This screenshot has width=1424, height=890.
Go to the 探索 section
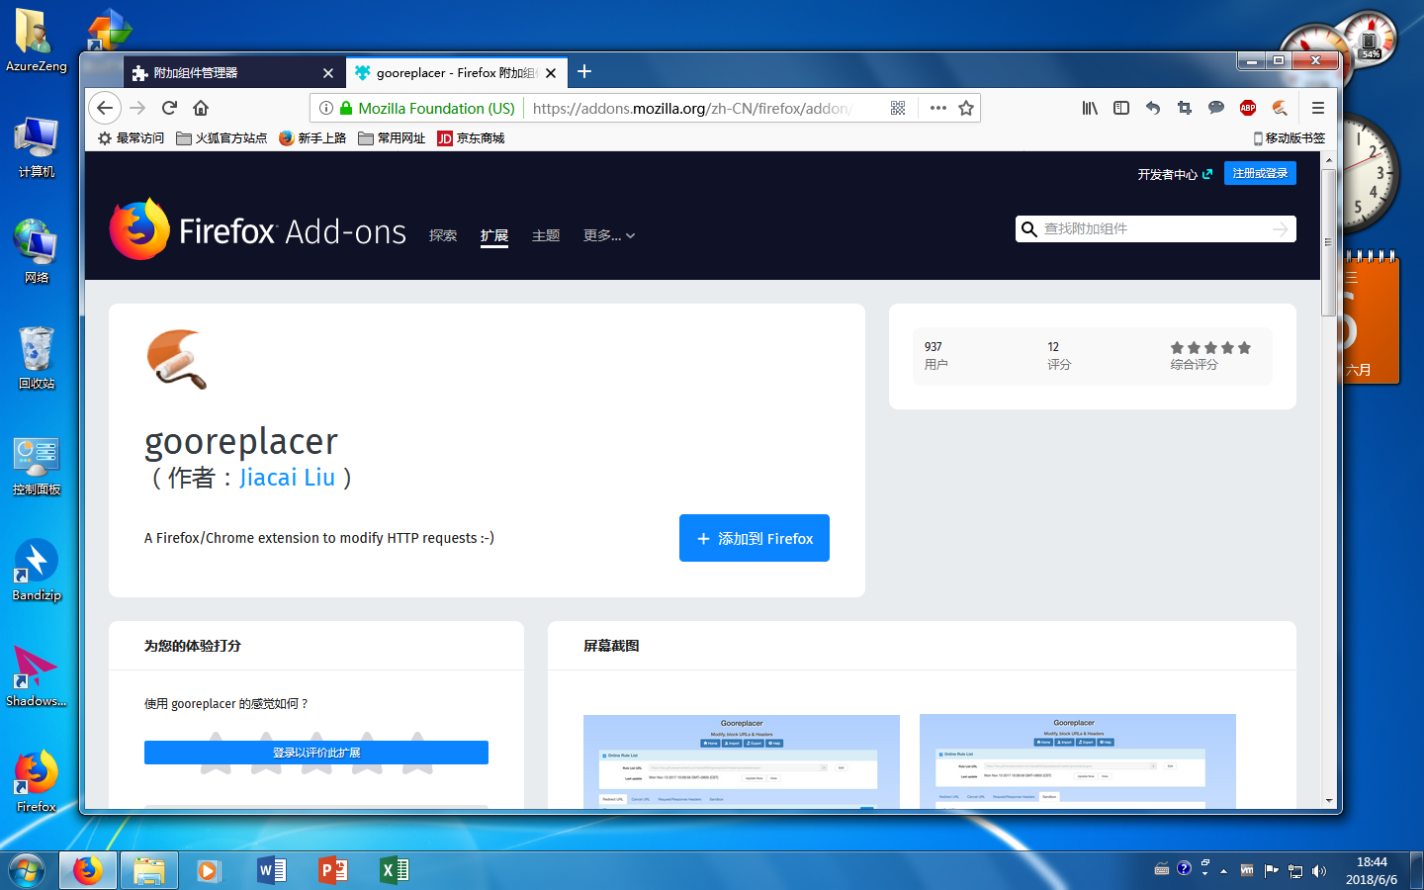click(x=443, y=235)
